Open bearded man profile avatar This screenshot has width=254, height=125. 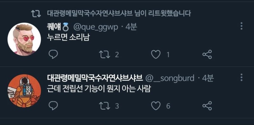24,39
